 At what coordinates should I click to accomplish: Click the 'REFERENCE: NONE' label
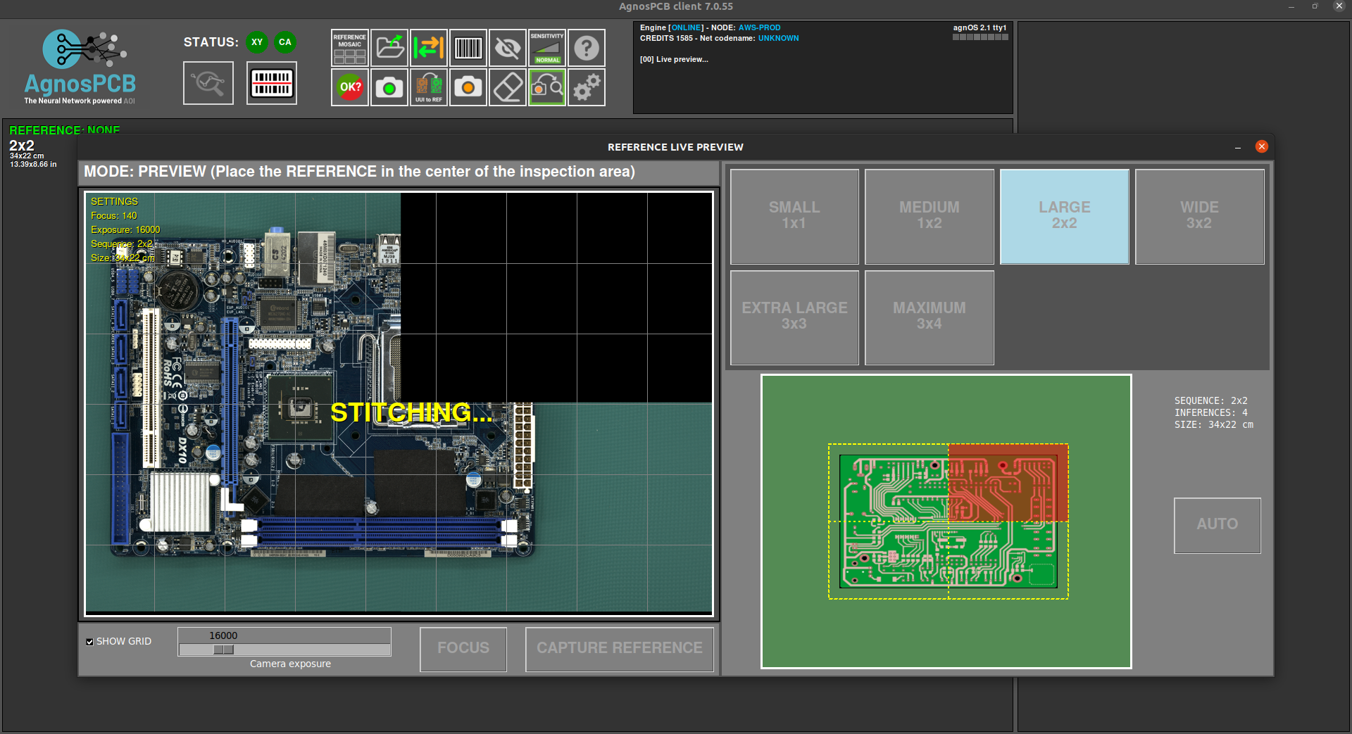(65, 130)
